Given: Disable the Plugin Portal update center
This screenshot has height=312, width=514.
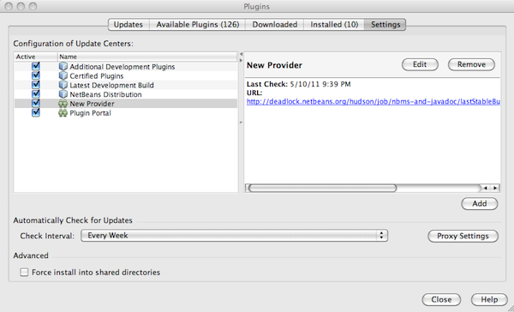Looking at the screenshot, I should 36,112.
